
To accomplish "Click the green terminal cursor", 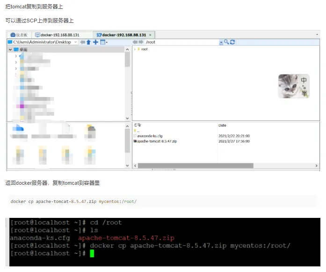I will 92,253.
